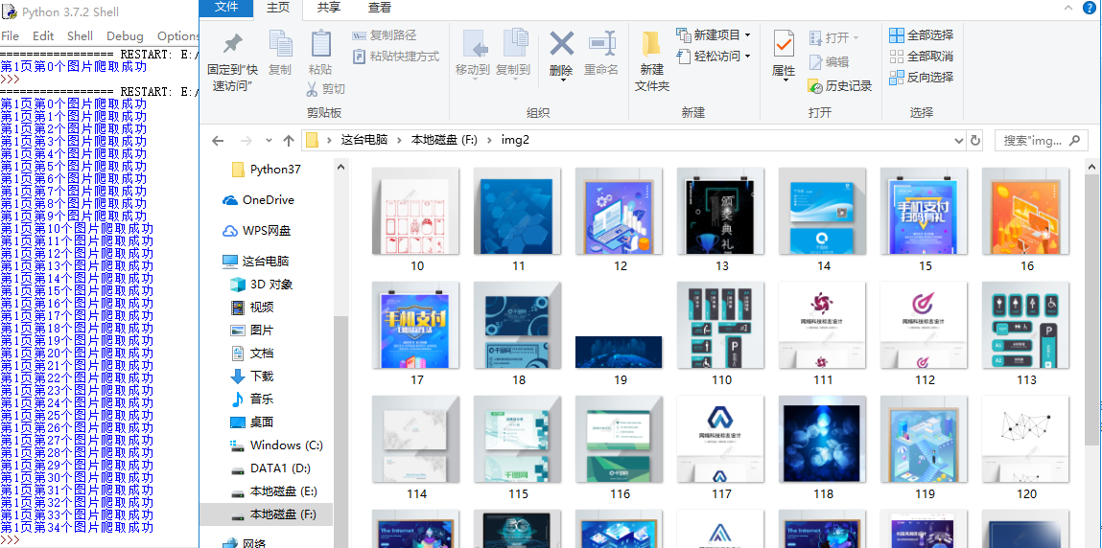The width and height of the screenshot is (1102, 548).
Task: Select 这台电脑 in the navigation pane
Action: point(256,261)
